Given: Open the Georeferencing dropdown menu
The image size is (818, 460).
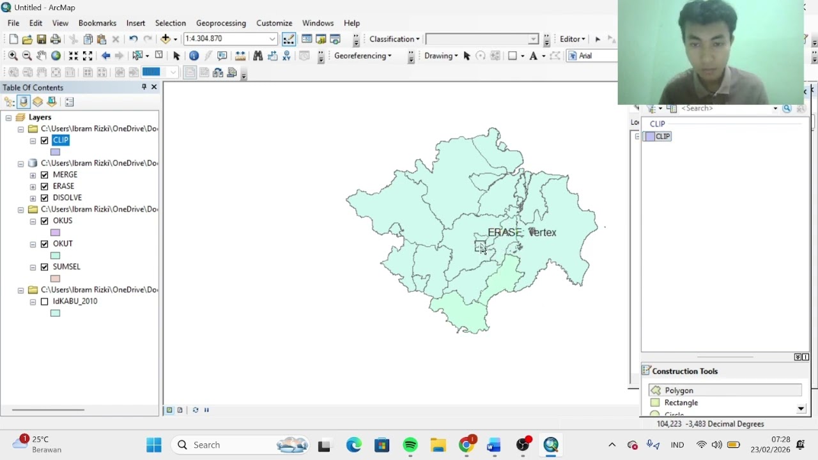Looking at the screenshot, I should tap(362, 56).
